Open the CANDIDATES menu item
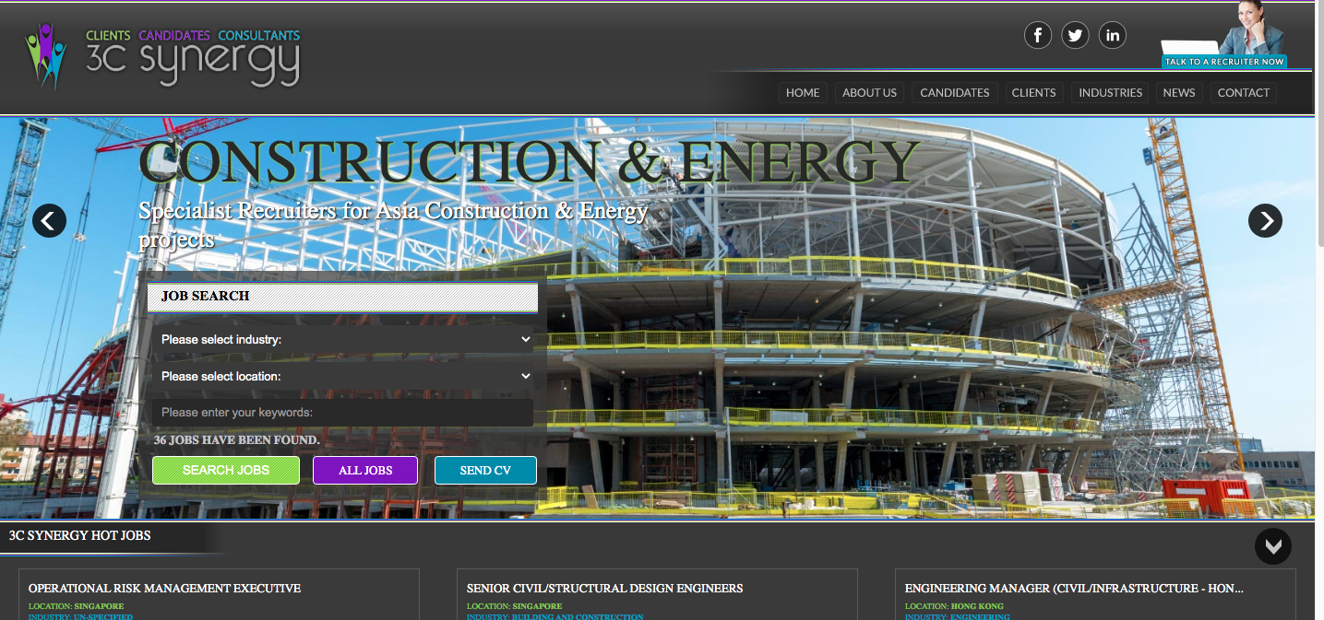The height and width of the screenshot is (620, 1324). coord(955,92)
